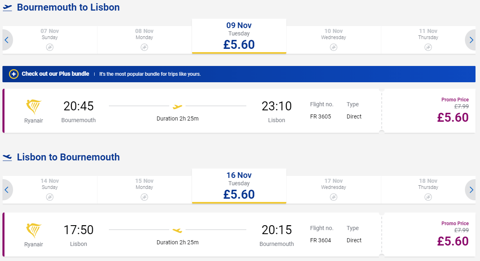
Task: Click the no-flight icon under 10 Nov Wednesday
Action: [333, 47]
